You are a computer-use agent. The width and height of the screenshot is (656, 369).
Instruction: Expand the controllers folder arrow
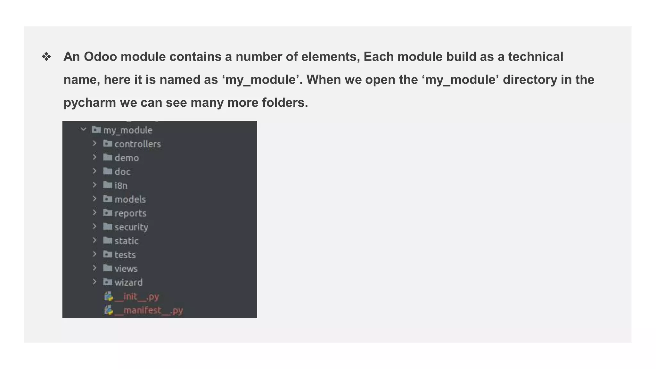(x=94, y=143)
